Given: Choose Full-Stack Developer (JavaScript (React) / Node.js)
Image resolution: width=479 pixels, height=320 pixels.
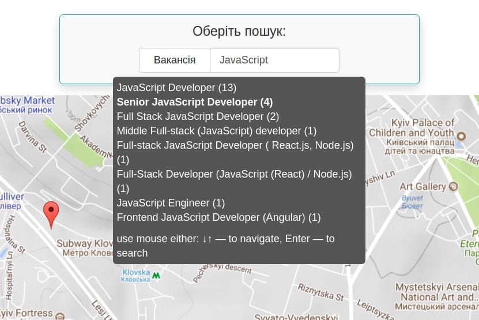Looking at the screenshot, I should click(x=234, y=174).
